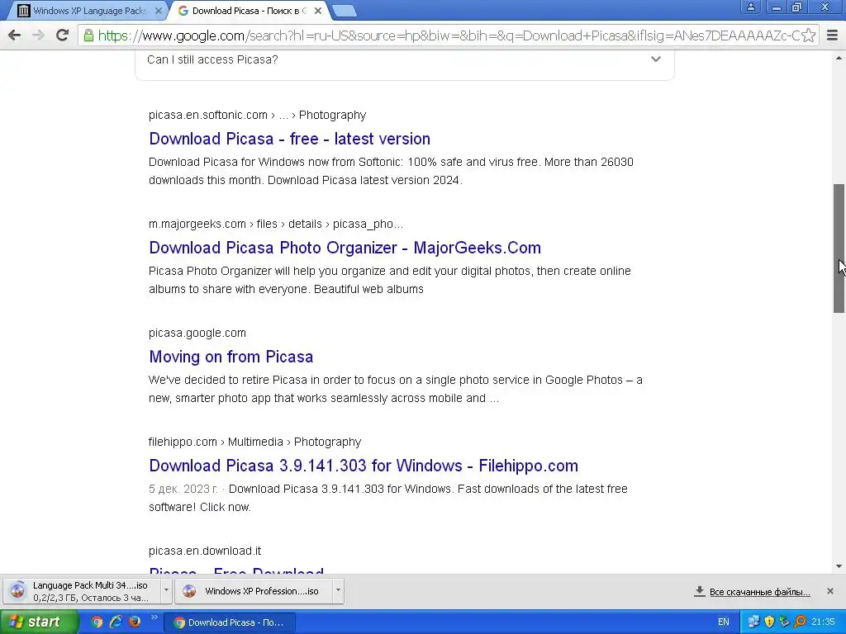The image size is (846, 634).
Task: Click the EN language indicator
Action: [x=724, y=622]
